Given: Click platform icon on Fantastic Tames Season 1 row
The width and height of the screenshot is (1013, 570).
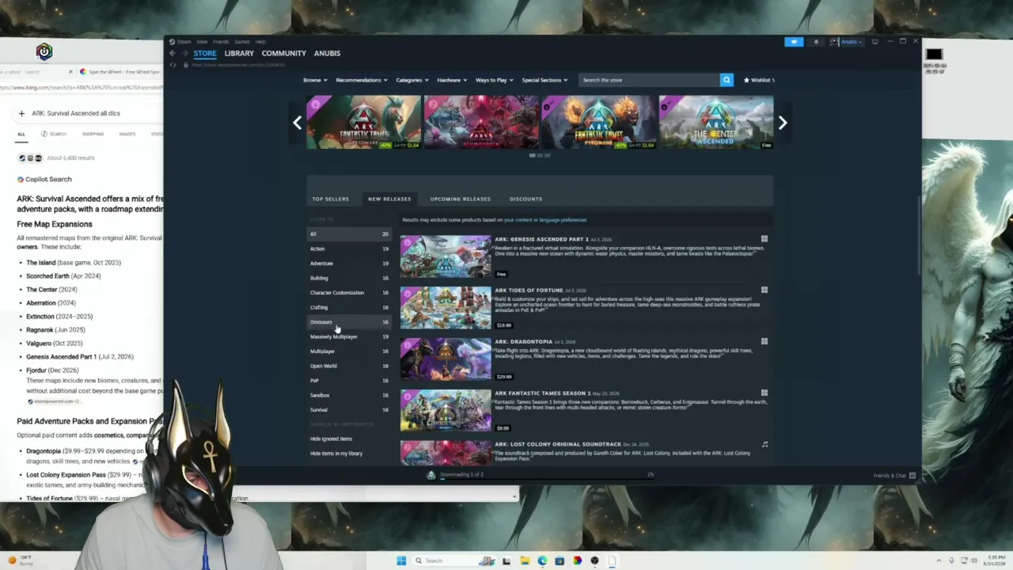Looking at the screenshot, I should coord(764,393).
